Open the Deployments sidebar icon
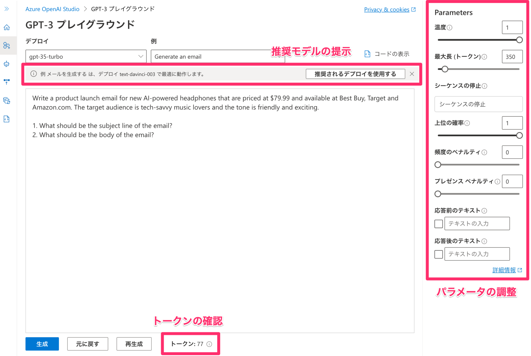Viewport: 531px width, 356px height. tap(7, 82)
